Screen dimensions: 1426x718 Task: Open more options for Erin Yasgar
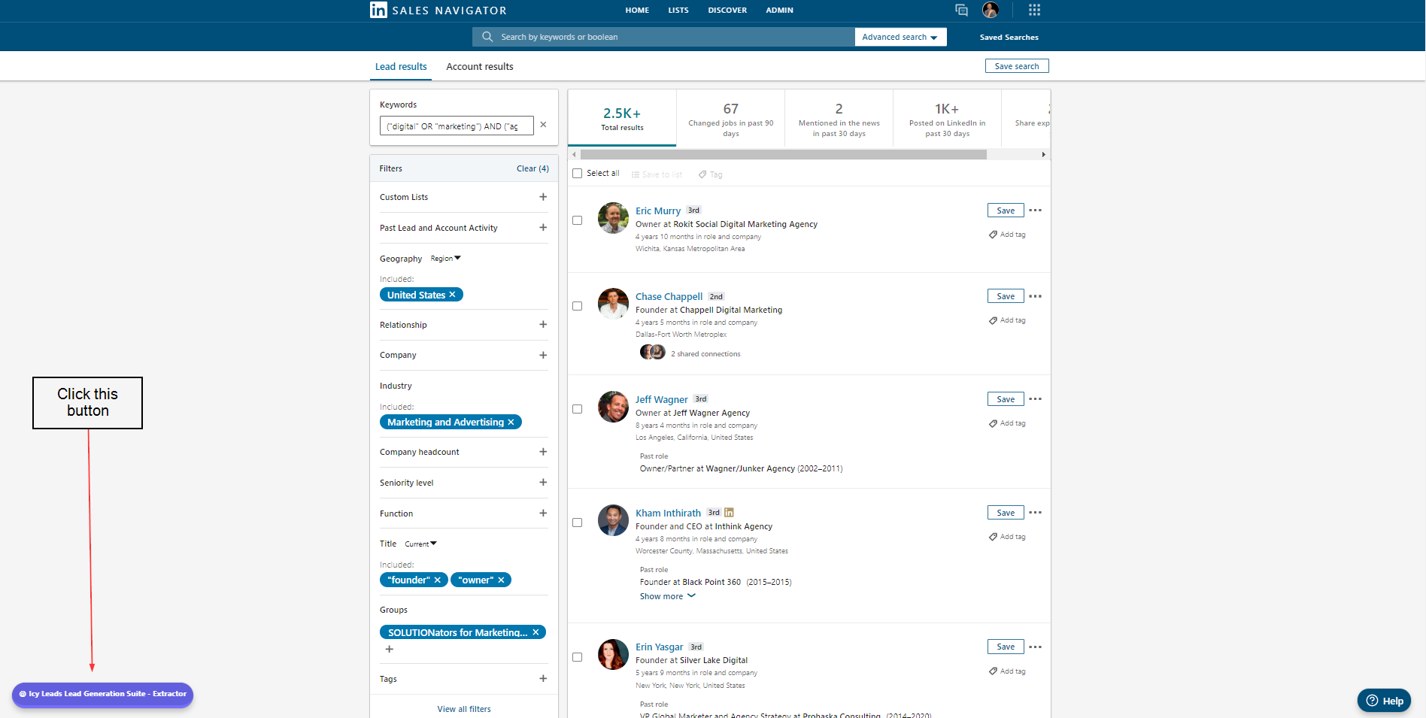(1035, 647)
